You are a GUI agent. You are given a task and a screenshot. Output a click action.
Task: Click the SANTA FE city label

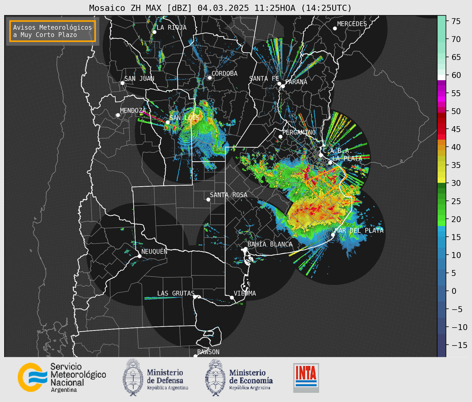tap(264, 79)
